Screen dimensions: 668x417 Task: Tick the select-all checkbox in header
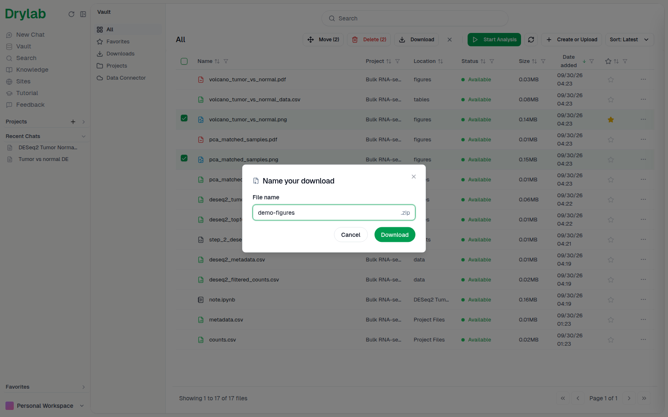[184, 61]
